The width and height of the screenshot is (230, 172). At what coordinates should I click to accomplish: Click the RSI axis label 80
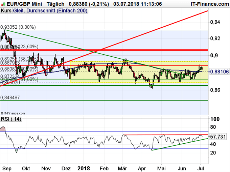[x=213, y=127]
